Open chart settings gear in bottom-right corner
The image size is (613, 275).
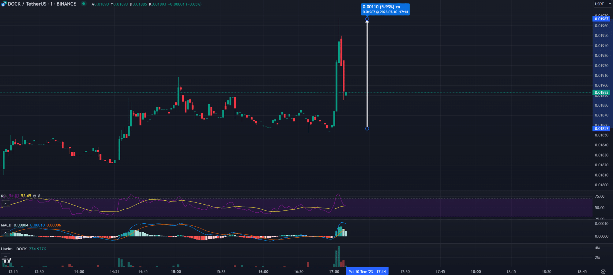point(603,271)
